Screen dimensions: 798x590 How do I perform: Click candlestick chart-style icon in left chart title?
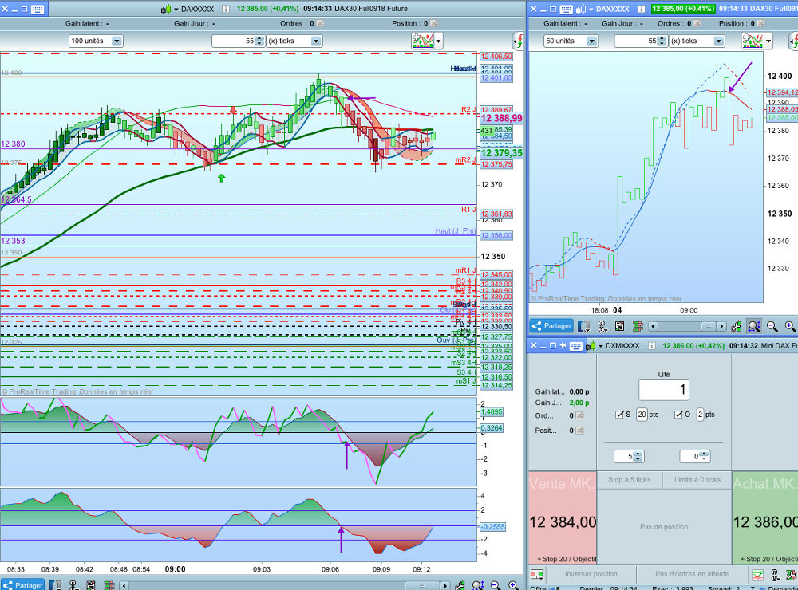[165, 9]
